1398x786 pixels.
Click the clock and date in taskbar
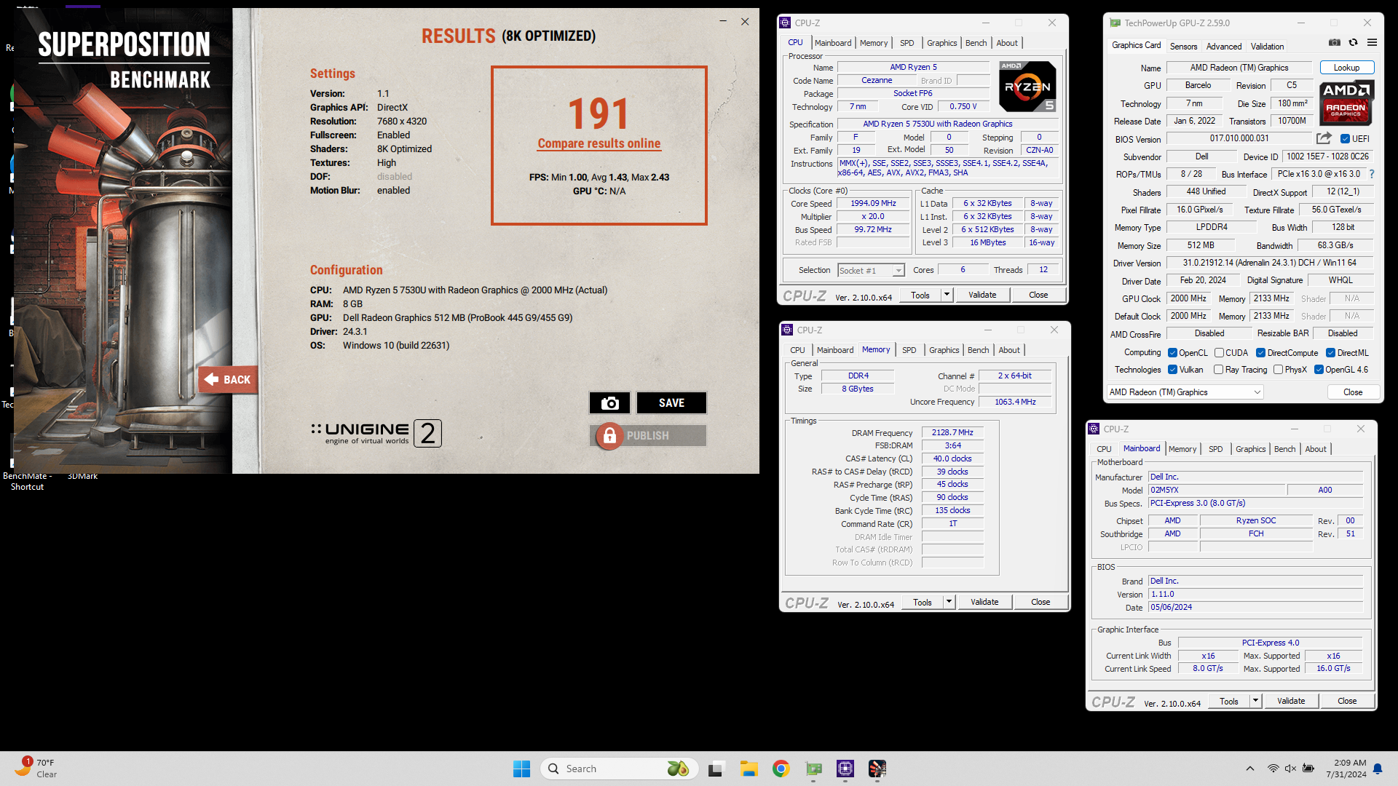click(1346, 769)
